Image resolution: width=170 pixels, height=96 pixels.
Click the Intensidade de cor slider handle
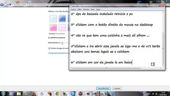click(x=62, y=43)
